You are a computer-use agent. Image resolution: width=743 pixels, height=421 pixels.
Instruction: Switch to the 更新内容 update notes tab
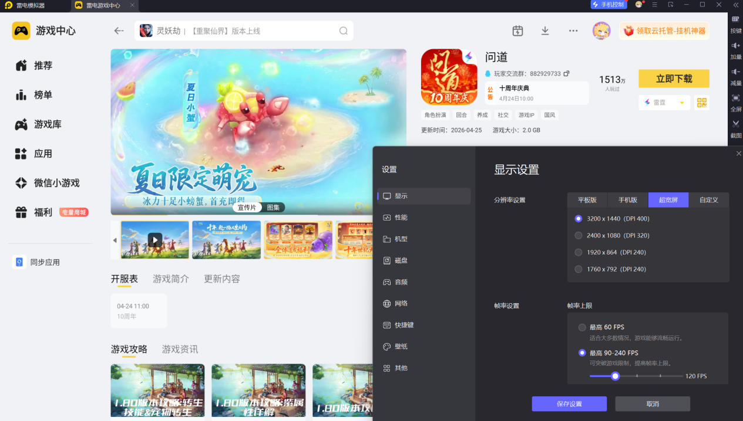coord(222,279)
